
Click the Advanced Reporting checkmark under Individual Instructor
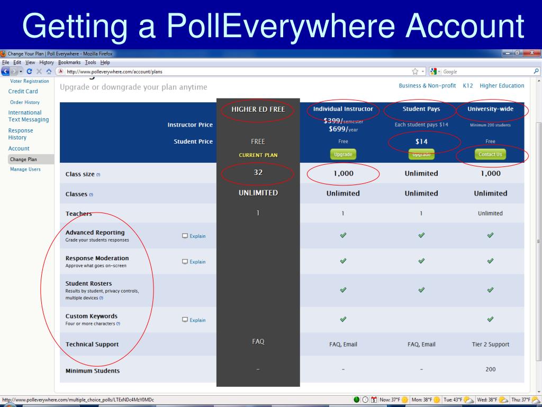coord(343,235)
